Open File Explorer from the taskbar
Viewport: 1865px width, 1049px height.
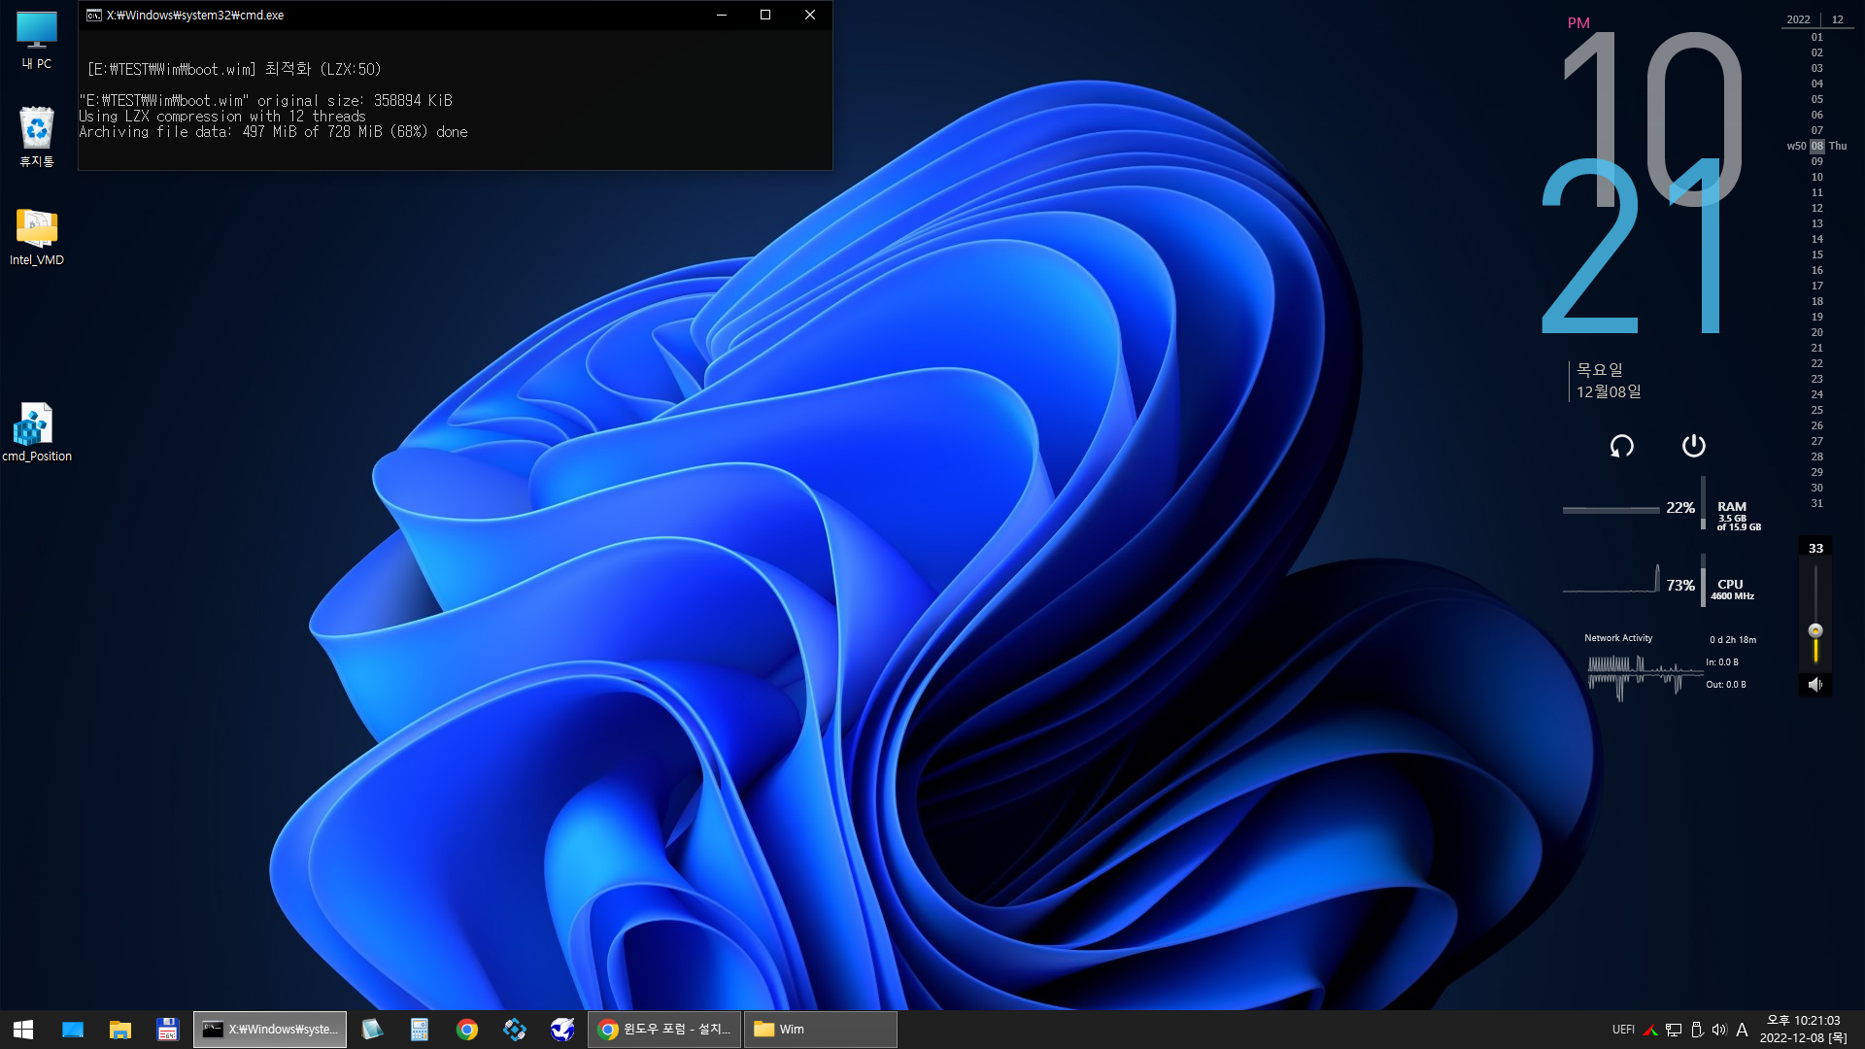(120, 1030)
